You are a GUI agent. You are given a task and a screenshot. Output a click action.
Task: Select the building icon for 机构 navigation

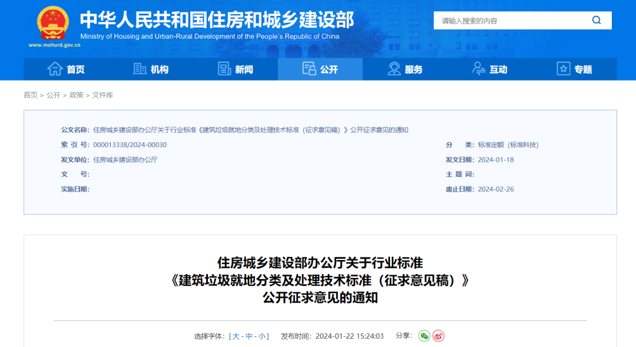point(140,69)
